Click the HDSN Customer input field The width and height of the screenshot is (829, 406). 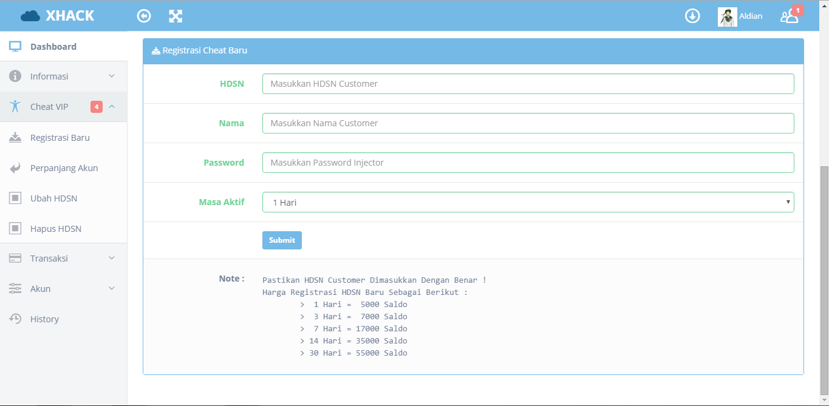pyautogui.click(x=527, y=83)
